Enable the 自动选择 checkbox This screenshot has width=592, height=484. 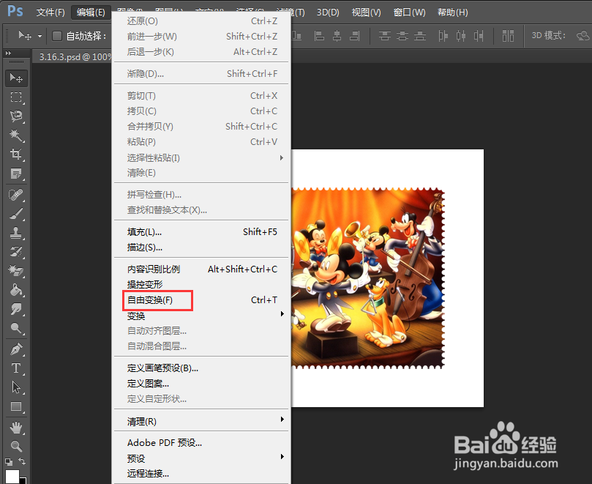click(x=57, y=36)
